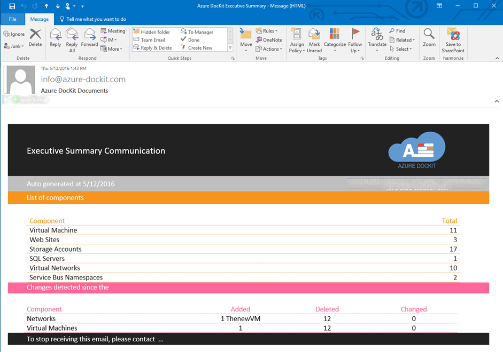This screenshot has height=352, width=503.
Task: Open the Categorize color menu
Action: coord(335,41)
